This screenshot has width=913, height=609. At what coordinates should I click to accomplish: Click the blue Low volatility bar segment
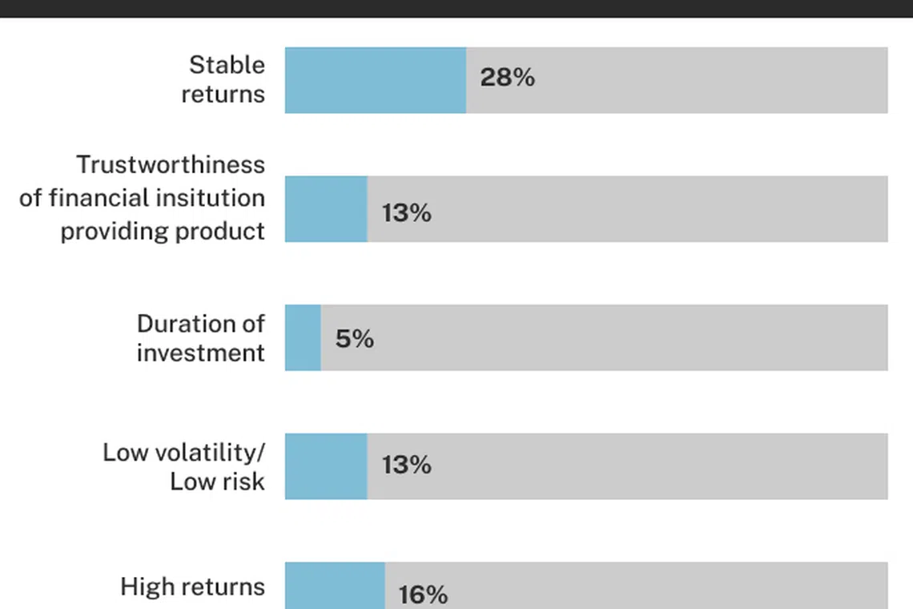(326, 466)
